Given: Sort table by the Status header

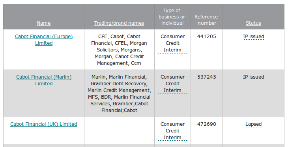Looking at the screenshot, I should coord(253,23).
